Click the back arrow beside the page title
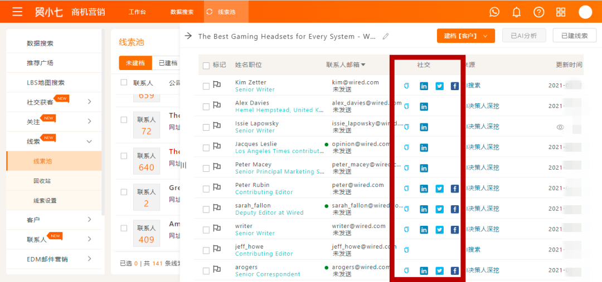The width and height of the screenshot is (602, 282). click(188, 36)
